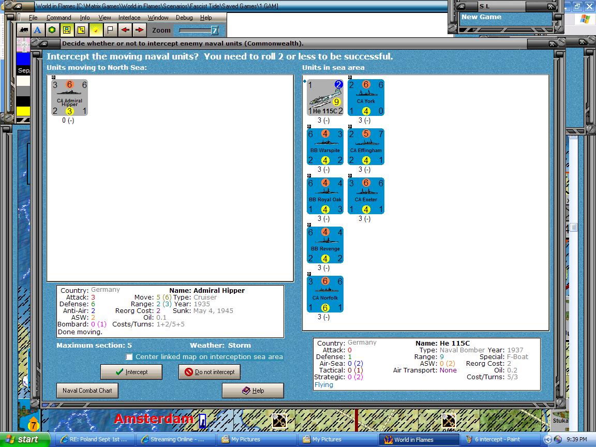Toggle the first yellow unit-counter toolbar icon

coord(67,30)
